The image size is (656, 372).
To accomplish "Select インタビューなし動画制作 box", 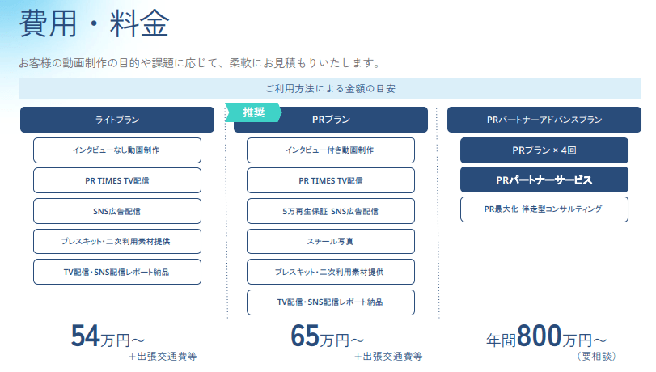I will 117,150.
